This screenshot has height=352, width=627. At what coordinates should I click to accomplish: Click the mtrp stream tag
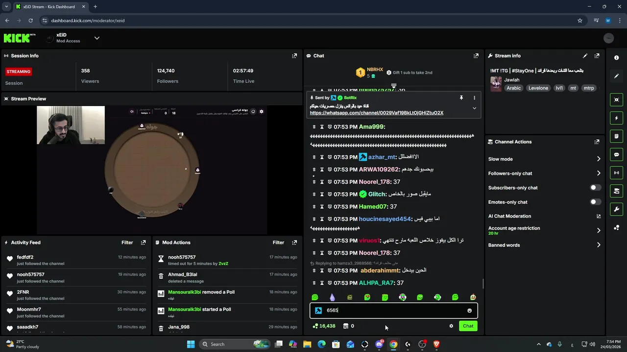[589, 88]
